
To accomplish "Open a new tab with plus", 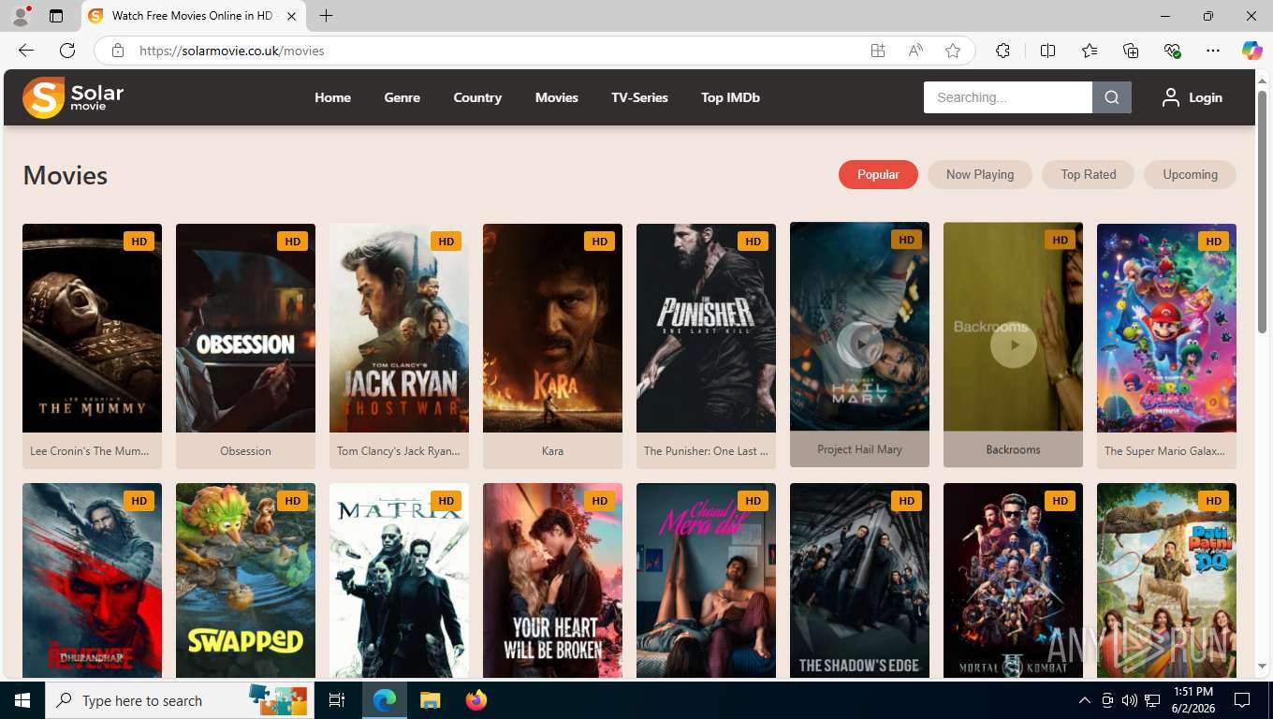I will tap(326, 16).
